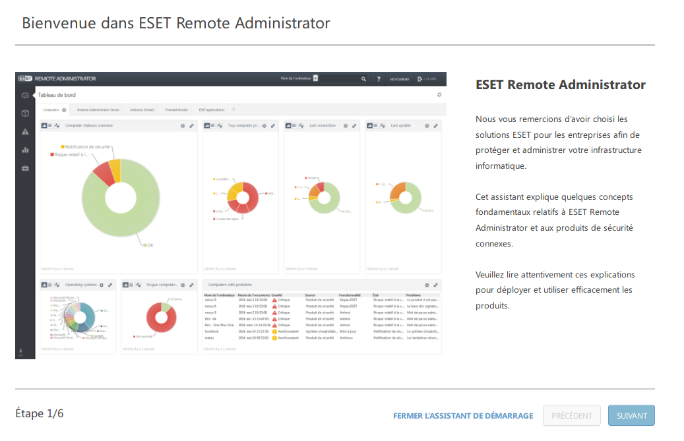684x441 pixels.
Task: Click the PRÉCÉDENT button
Action: point(571,416)
